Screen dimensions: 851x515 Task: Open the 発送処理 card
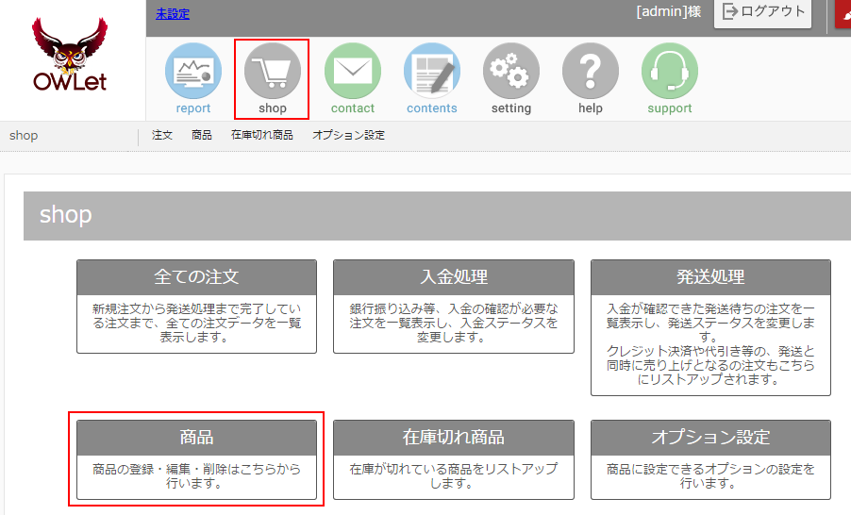click(x=711, y=328)
